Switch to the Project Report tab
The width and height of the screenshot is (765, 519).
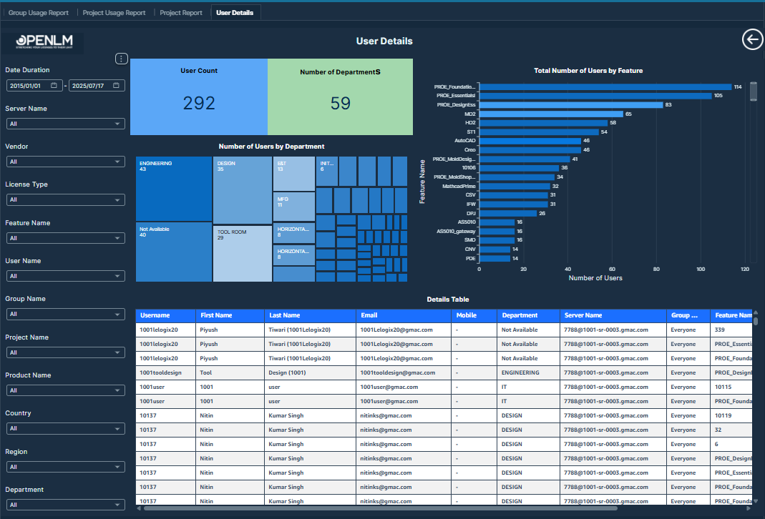click(181, 13)
